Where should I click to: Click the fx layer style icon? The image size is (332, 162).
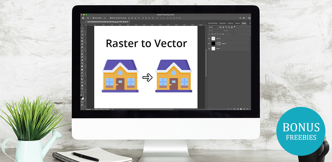tap(231, 109)
